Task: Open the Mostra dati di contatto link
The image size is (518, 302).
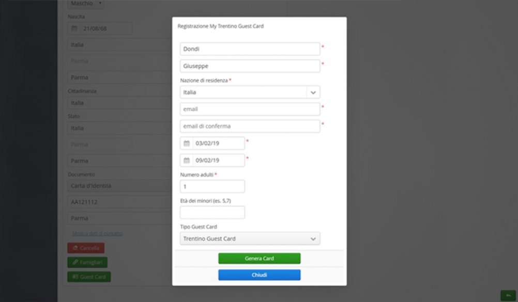Action: [98, 233]
